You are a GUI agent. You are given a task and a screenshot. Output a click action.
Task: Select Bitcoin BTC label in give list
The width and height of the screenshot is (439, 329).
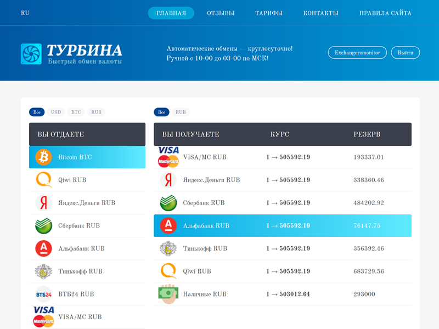(75, 157)
